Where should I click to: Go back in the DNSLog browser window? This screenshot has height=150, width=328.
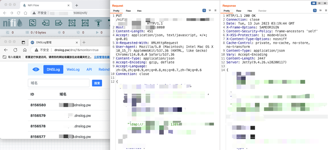point(6,50)
